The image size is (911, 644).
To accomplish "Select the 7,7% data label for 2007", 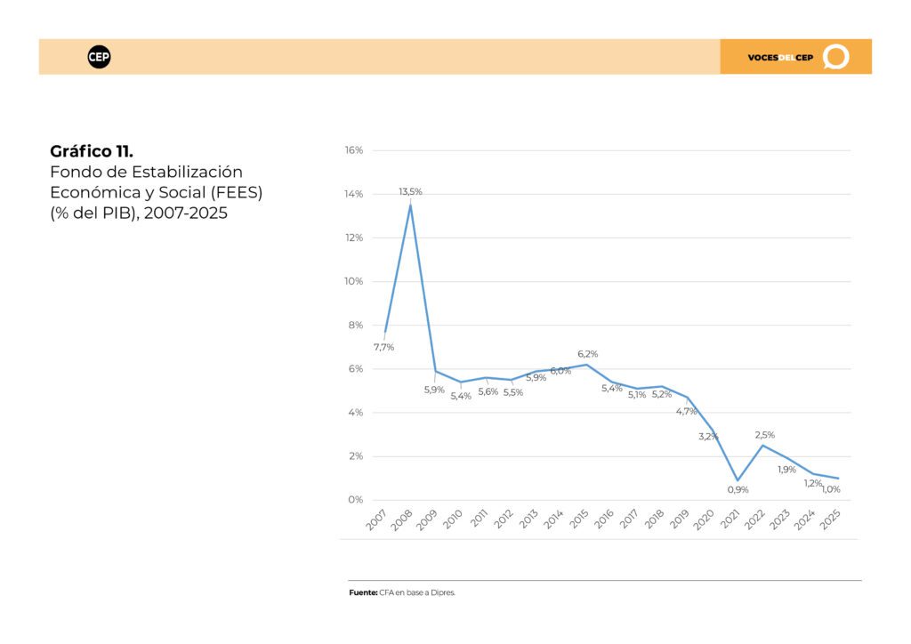I will point(383,347).
